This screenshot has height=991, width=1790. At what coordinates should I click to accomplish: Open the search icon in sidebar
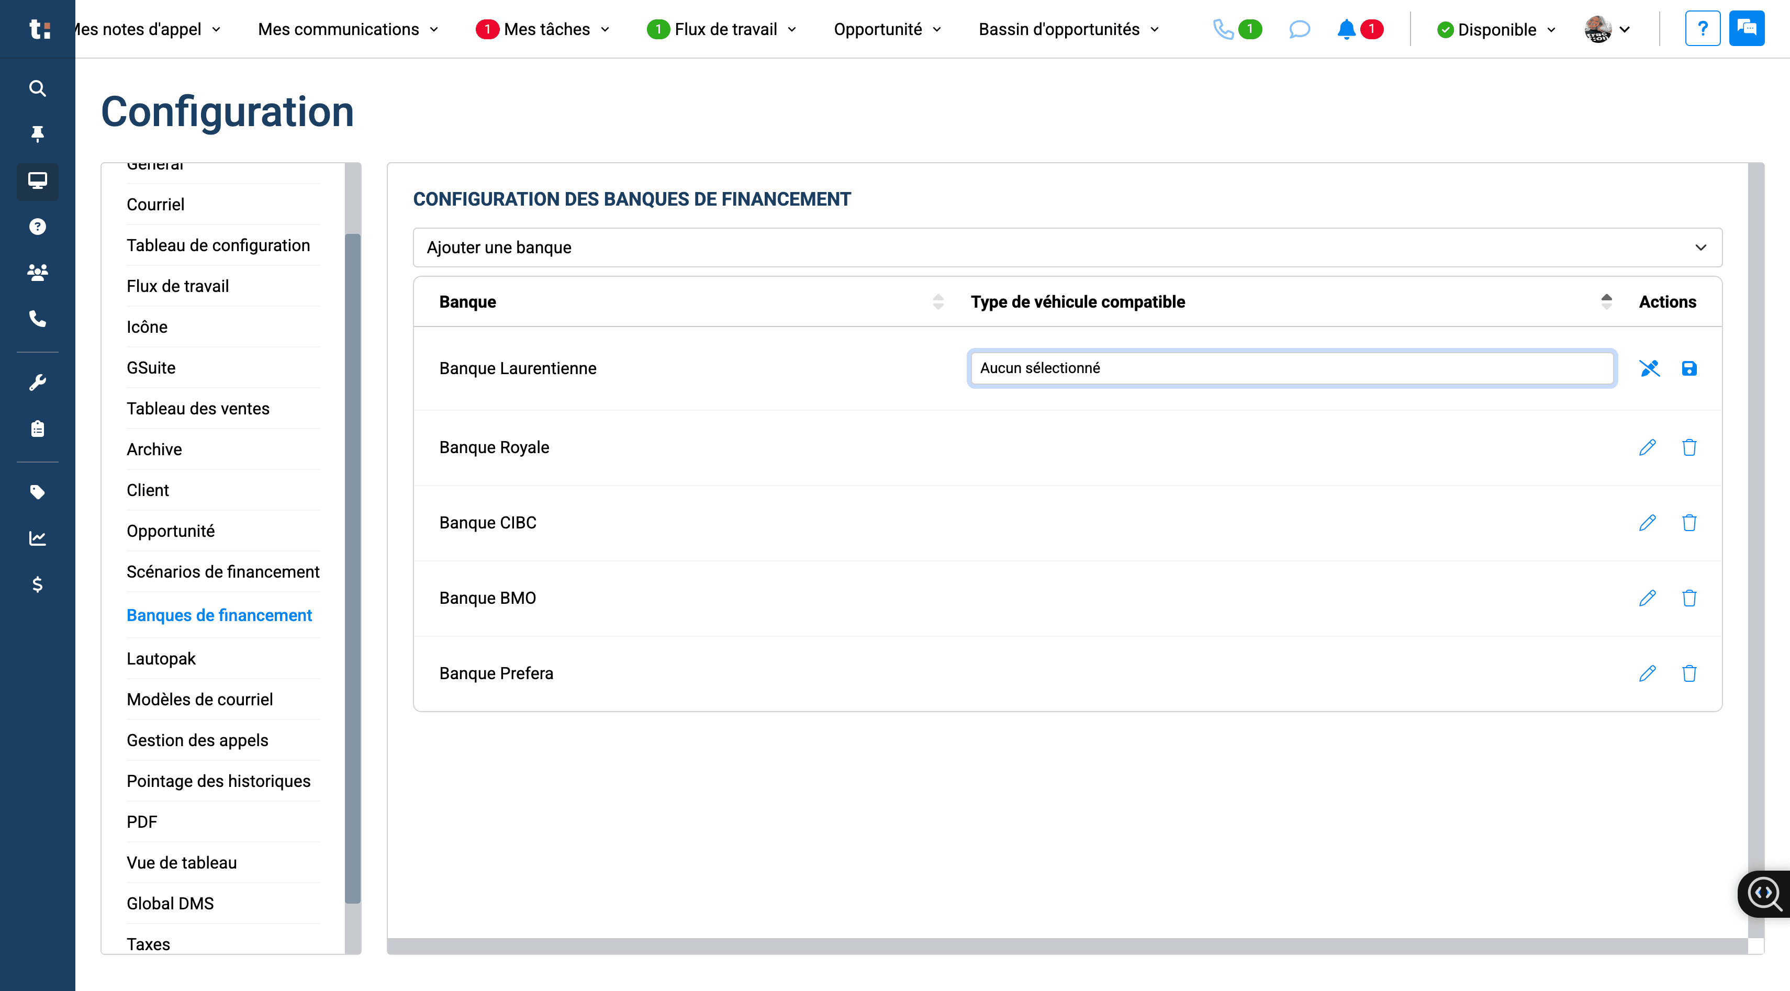tap(38, 88)
